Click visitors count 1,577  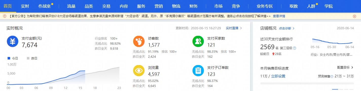[x=154, y=45]
